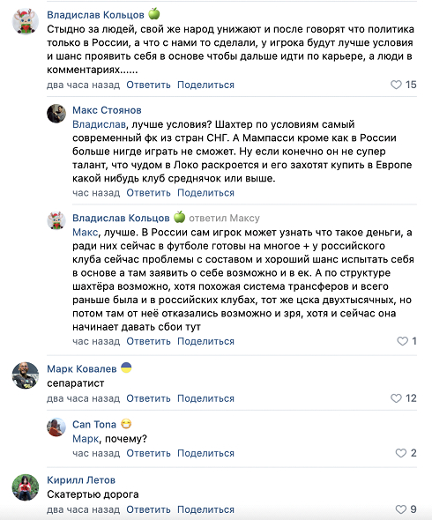Open Владислав Кольцов's avatar on top comment
Screen dimensions: 432x520
pos(26,21)
